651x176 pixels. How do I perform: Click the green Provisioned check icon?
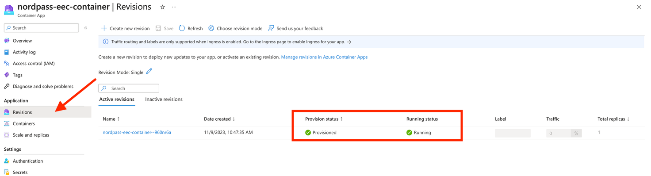(308, 133)
